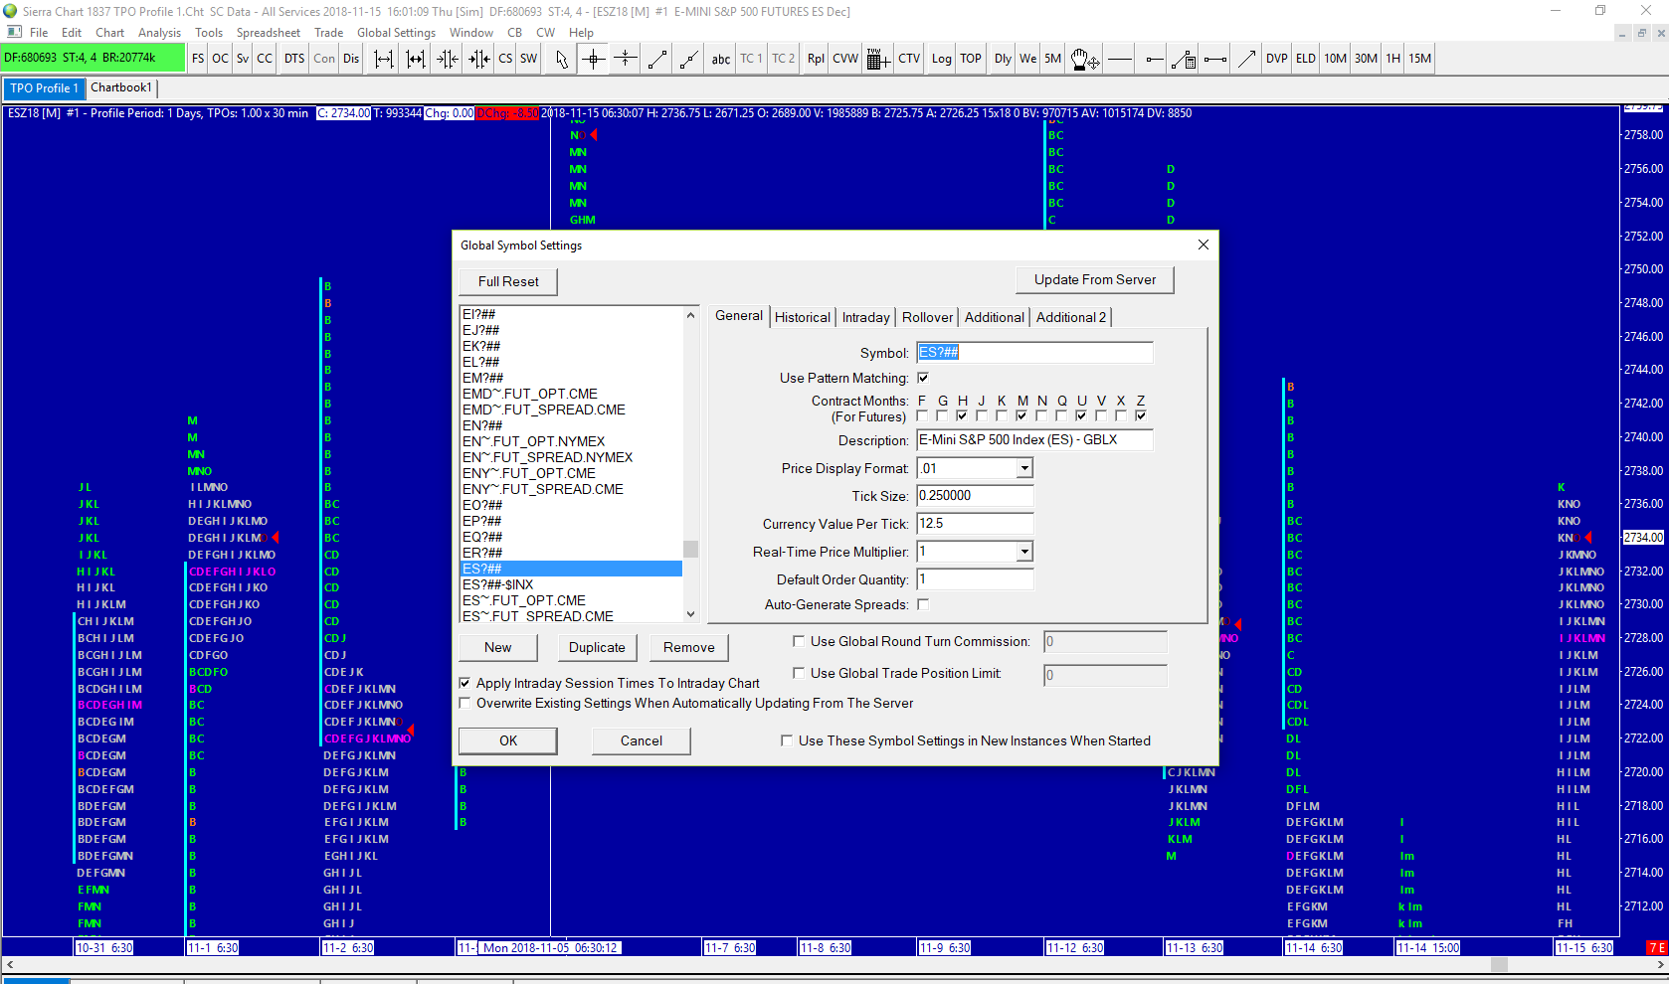
Task: Select the calculator line drawing tool
Action: click(1183, 59)
